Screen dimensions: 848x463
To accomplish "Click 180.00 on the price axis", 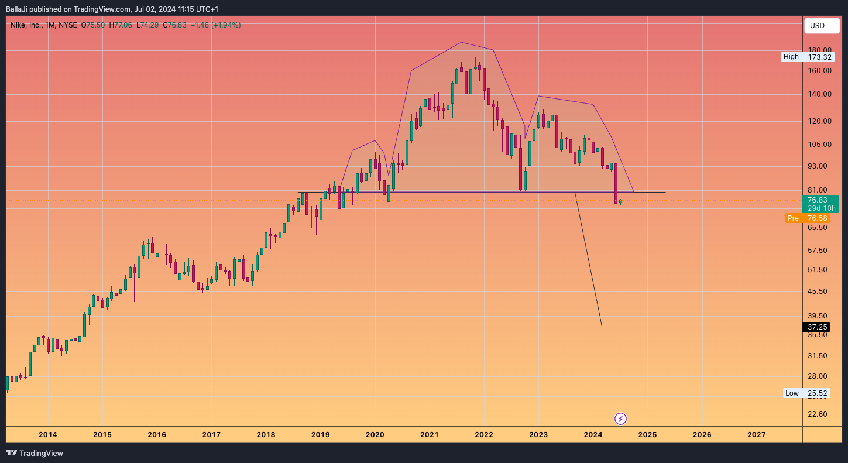I will click(819, 50).
